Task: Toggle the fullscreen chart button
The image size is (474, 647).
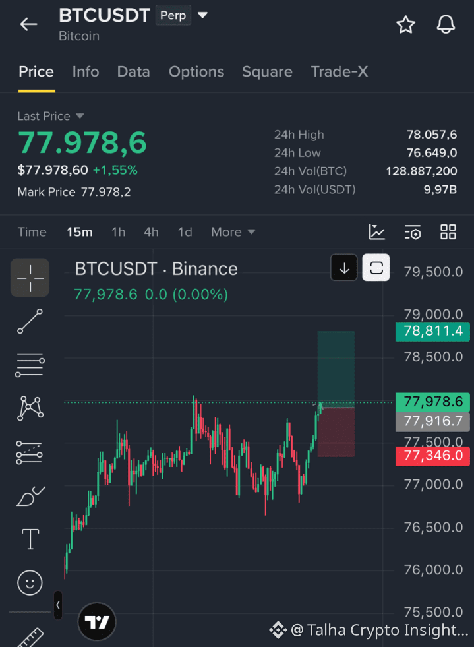Action: 376,268
